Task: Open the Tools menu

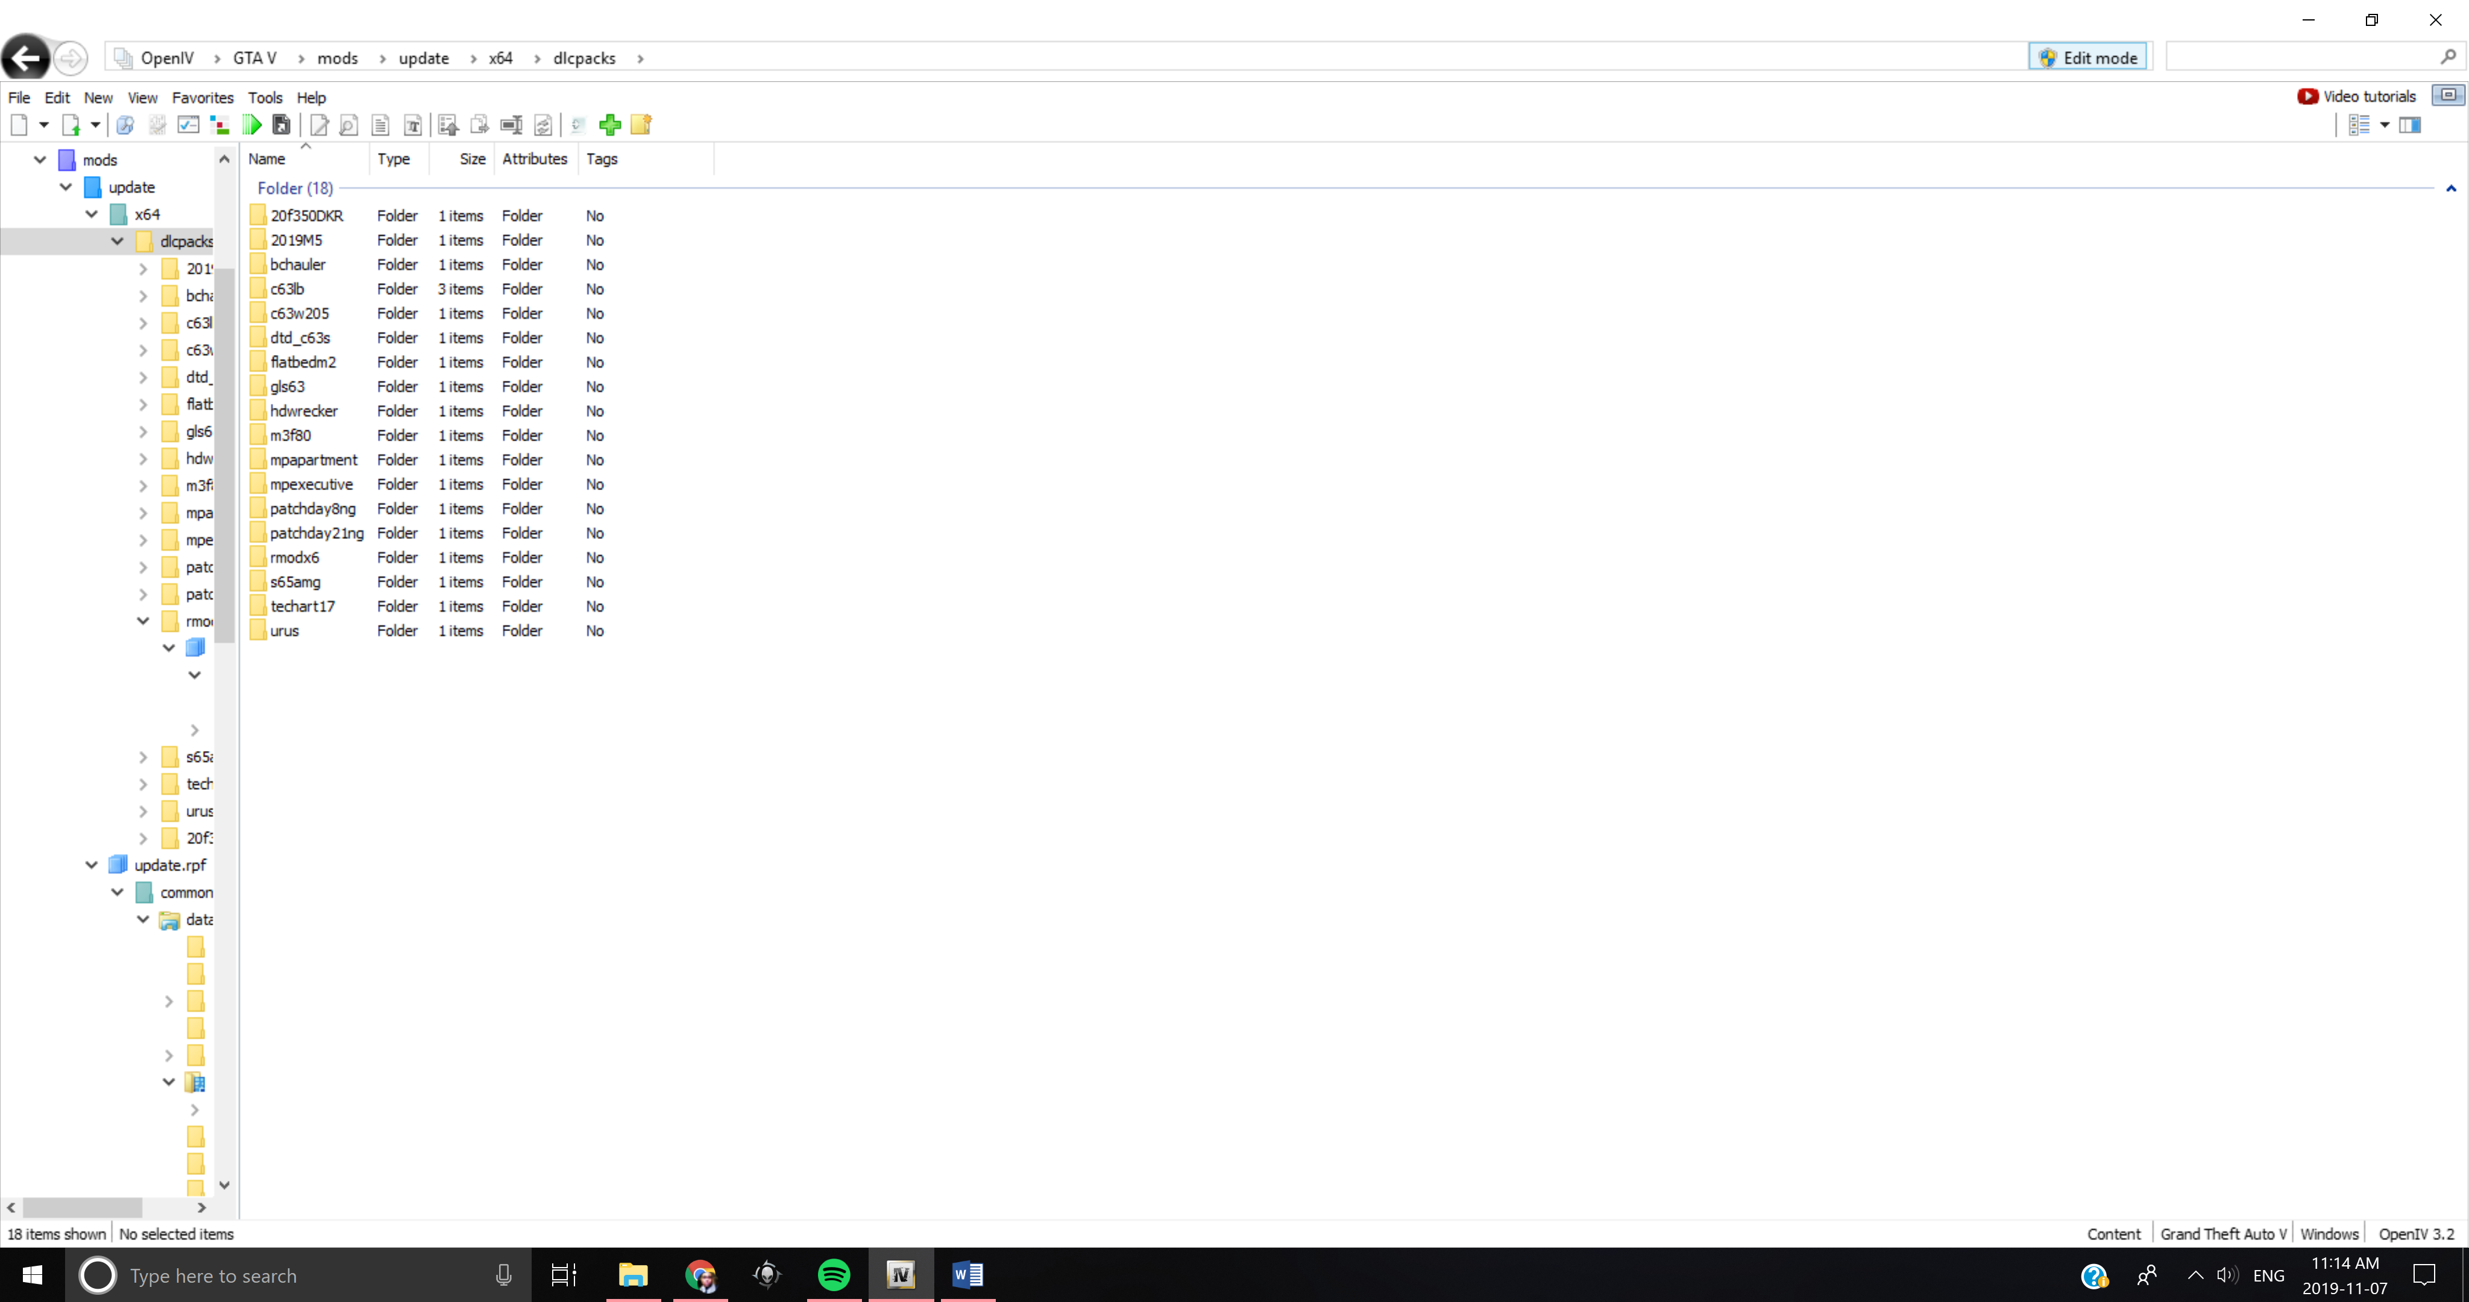Action: (265, 98)
